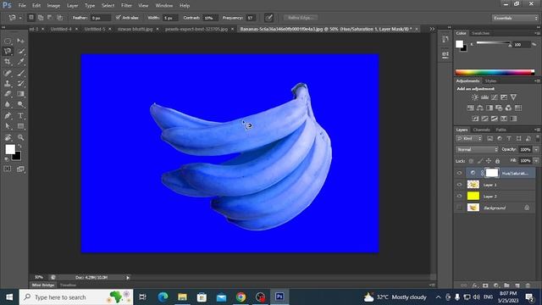Toggle the Anti-alias checkbox
This screenshot has height=305, width=542.
pyautogui.click(x=119, y=18)
